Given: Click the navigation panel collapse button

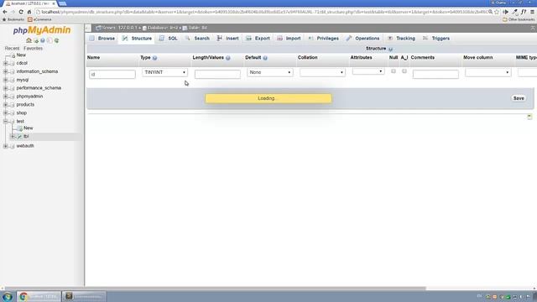Looking at the screenshot, I should point(88,28).
